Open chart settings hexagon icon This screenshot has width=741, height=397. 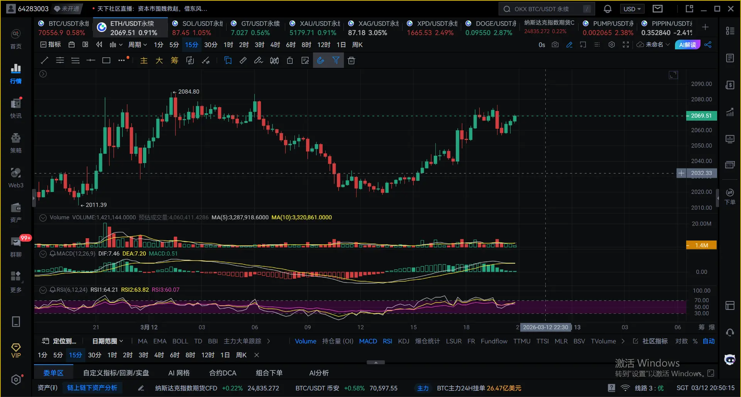(612, 45)
